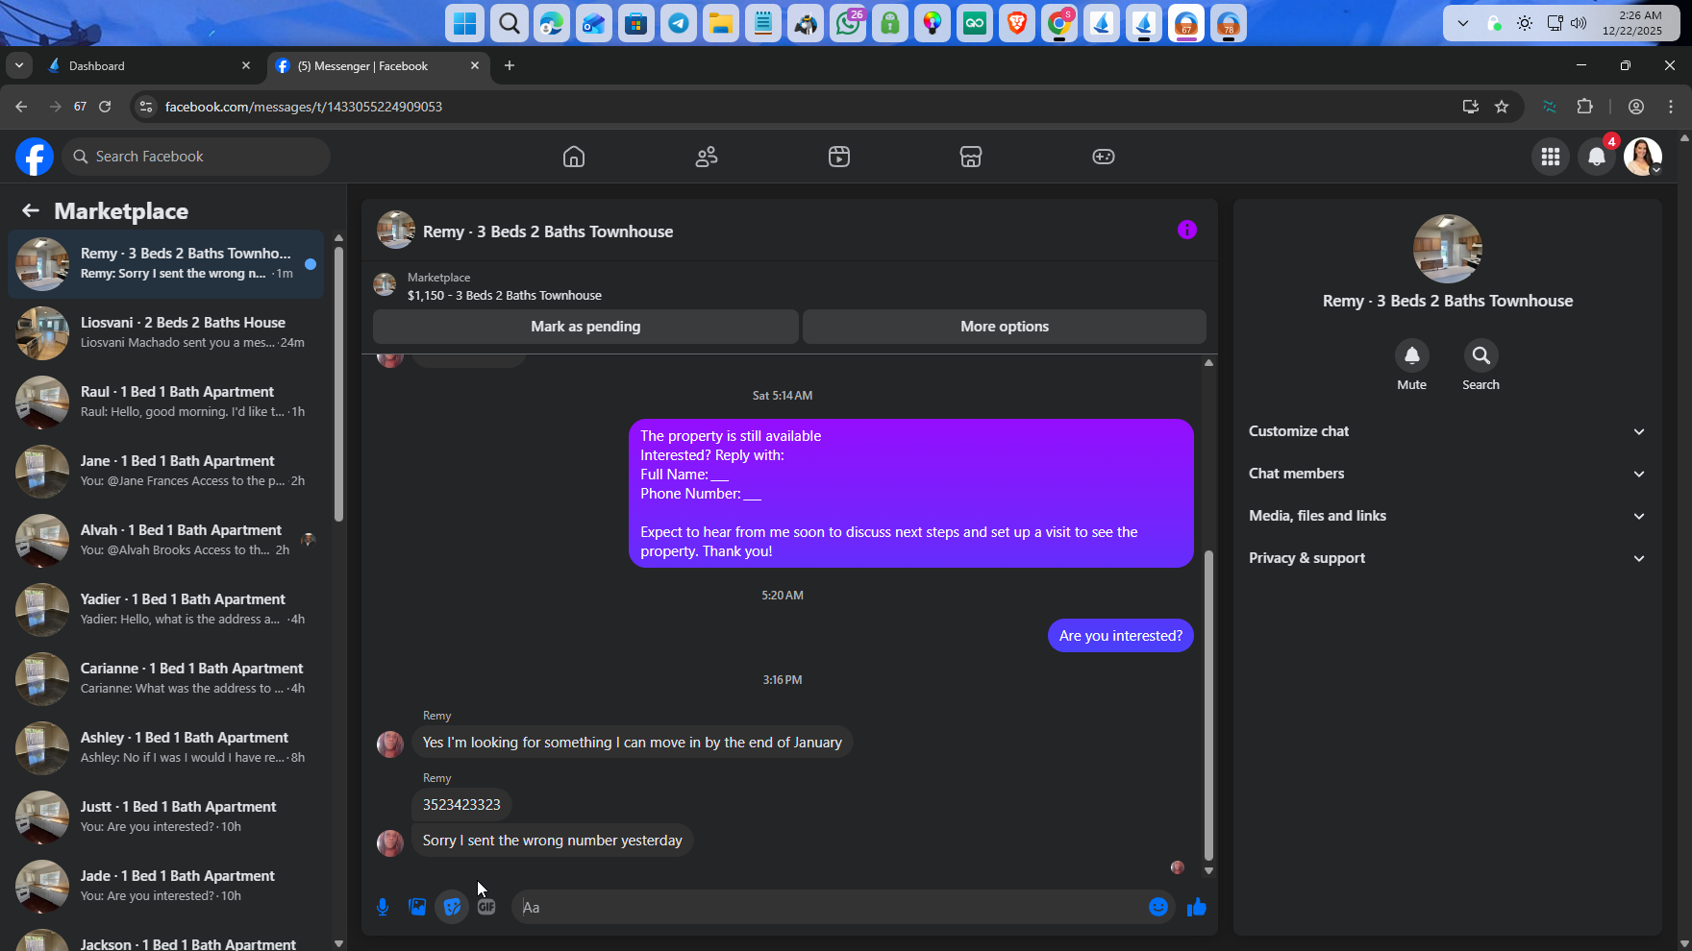Click the browser address bar URL

click(x=304, y=107)
